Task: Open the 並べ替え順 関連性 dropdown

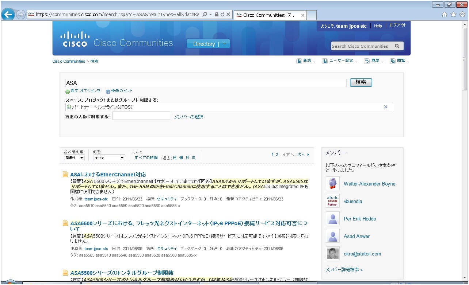Action: [x=75, y=158]
